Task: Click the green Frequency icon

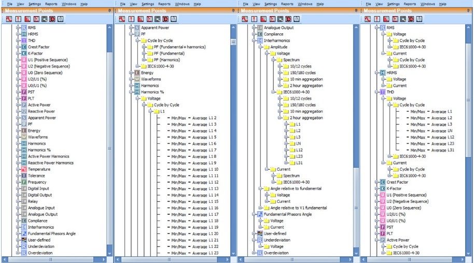Action: click(x=24, y=182)
